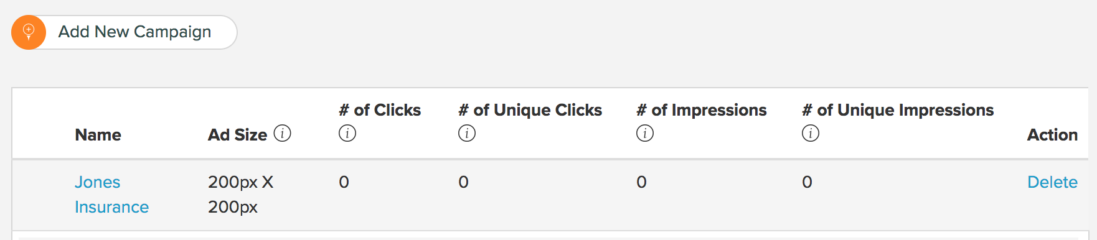Viewport: 1097px width, 240px height.
Task: Click the Add New Campaign button label
Action: point(134,32)
